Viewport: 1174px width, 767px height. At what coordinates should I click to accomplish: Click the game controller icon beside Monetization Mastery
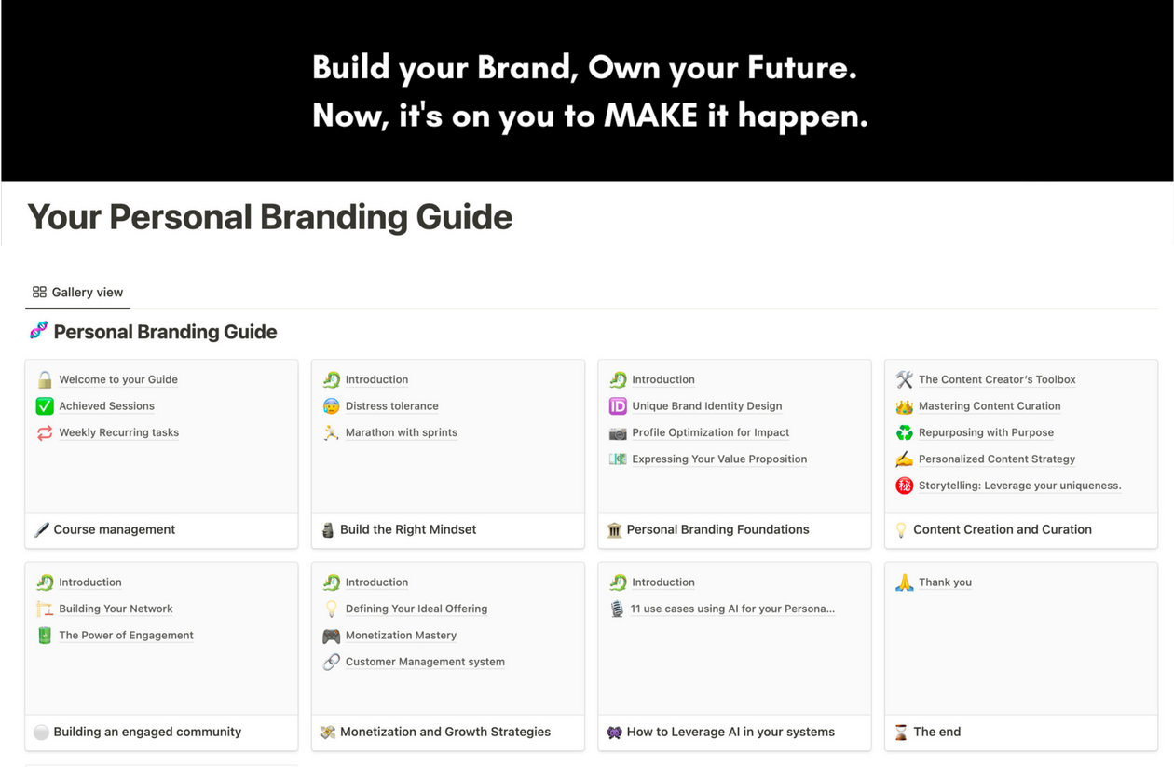point(332,636)
